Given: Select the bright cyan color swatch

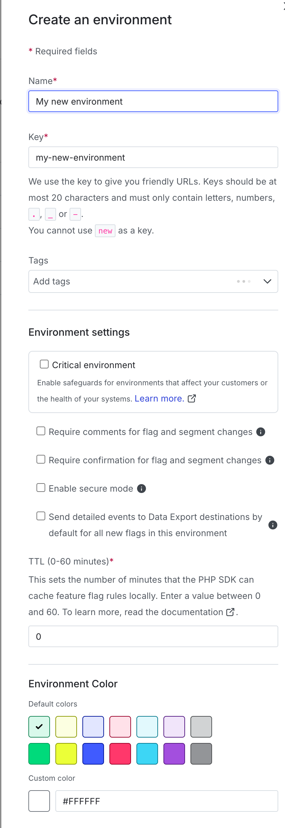Looking at the screenshot, I should click(147, 754).
